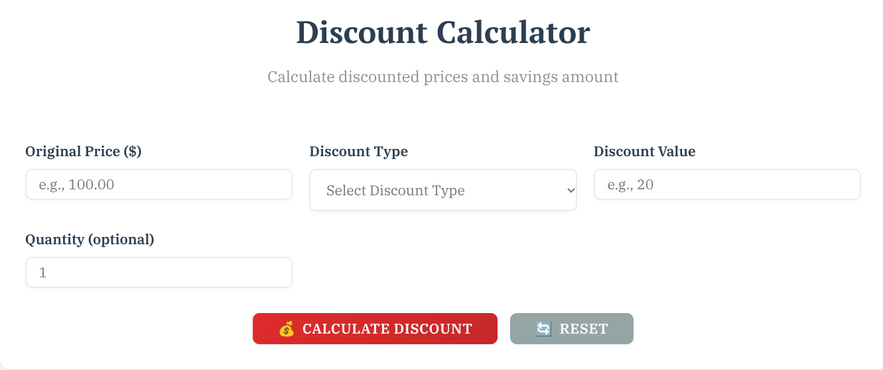This screenshot has width=883, height=370.
Task: Click into the Discount Value field
Action: click(726, 185)
